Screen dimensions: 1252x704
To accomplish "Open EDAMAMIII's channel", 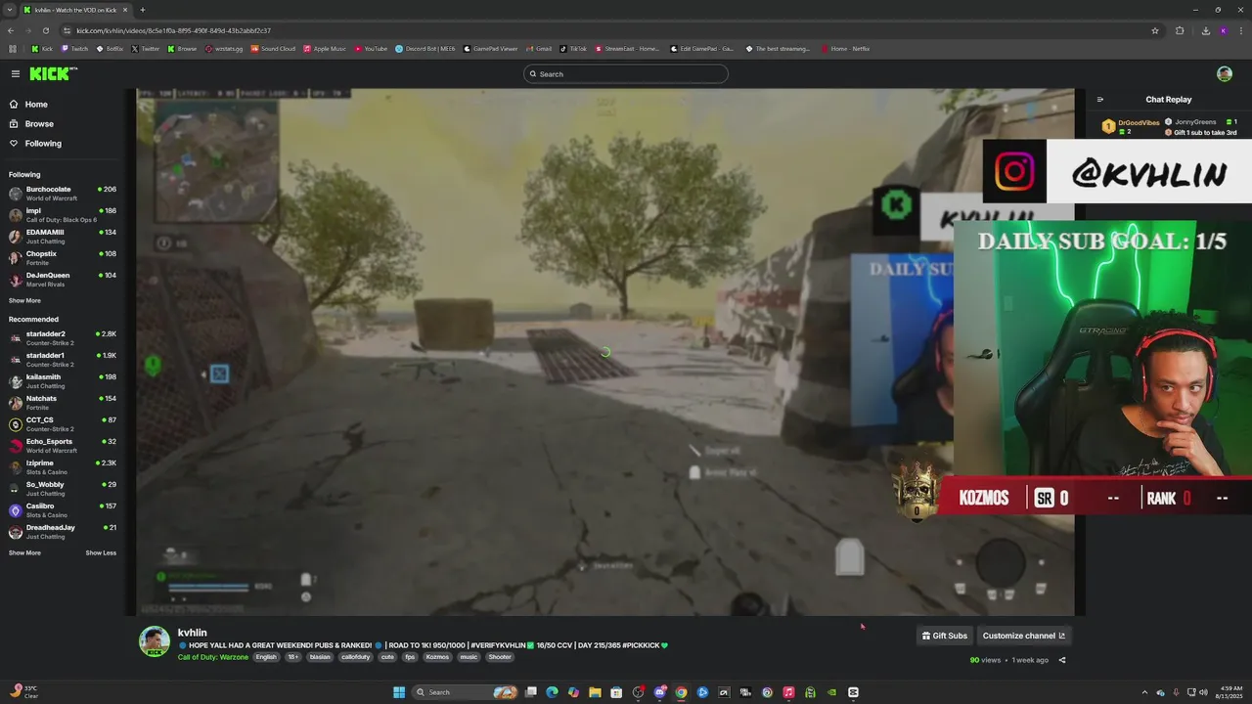I will click(63, 237).
